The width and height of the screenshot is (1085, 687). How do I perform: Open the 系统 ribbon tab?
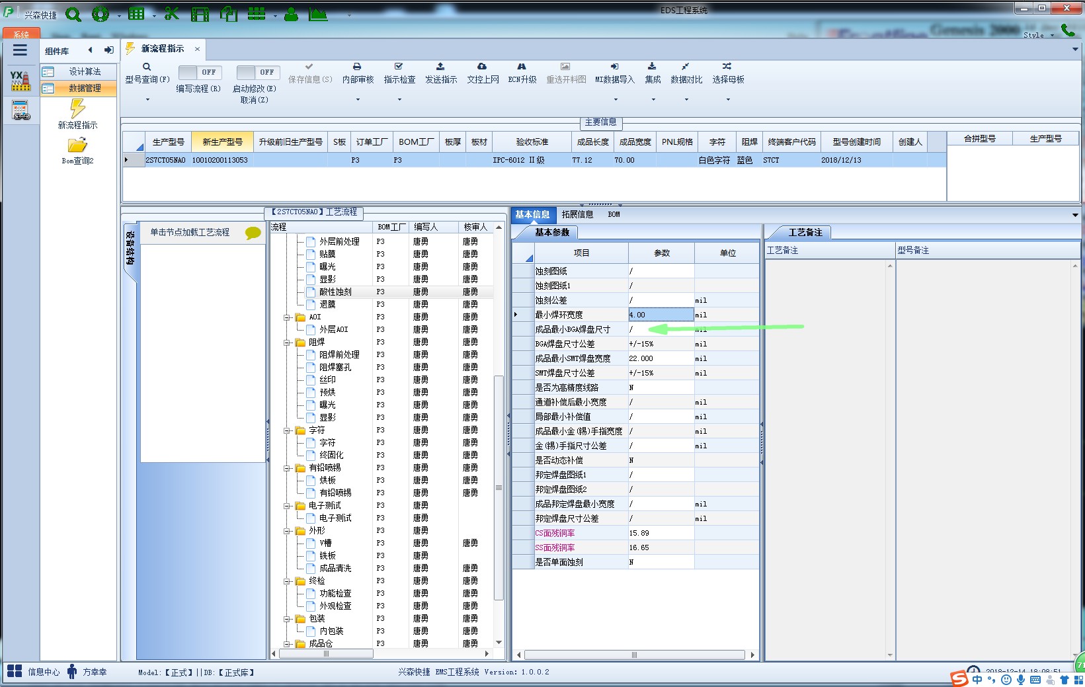pyautogui.click(x=20, y=34)
